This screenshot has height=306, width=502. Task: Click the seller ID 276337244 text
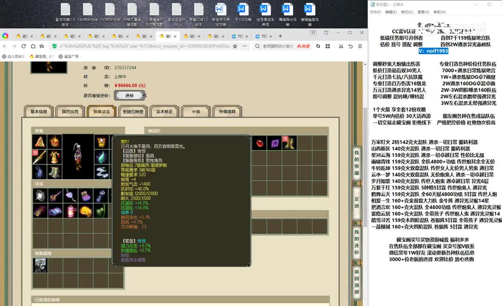(x=125, y=68)
